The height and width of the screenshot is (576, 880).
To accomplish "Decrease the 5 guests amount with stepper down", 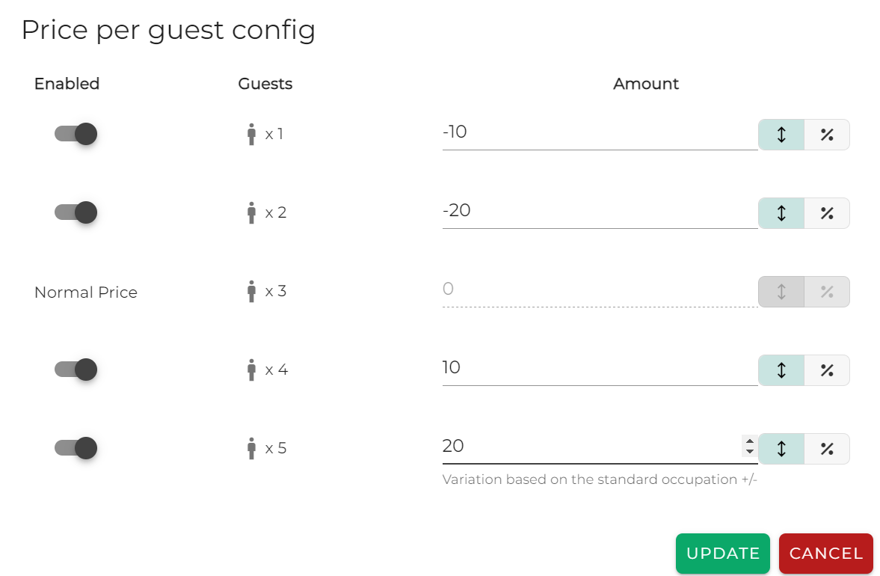I will point(749,451).
